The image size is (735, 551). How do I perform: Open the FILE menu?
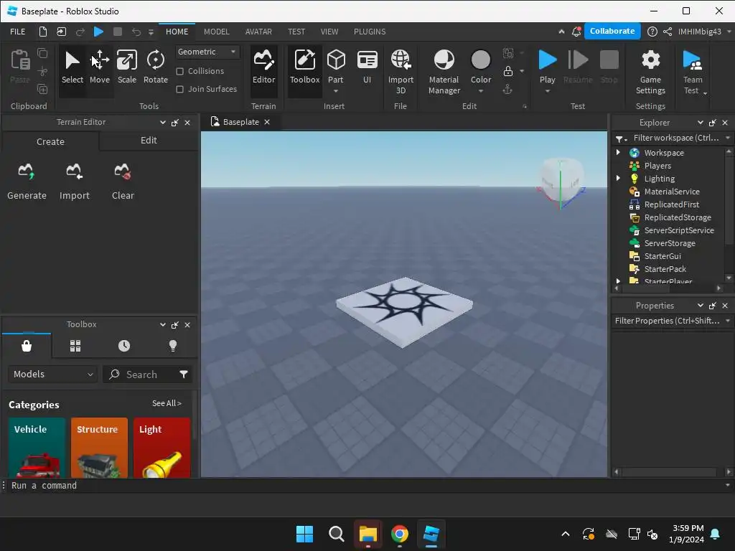coord(18,32)
